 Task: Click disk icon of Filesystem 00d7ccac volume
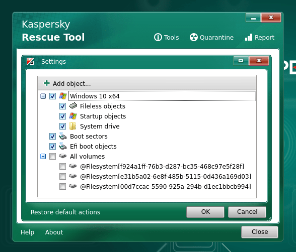point(72,186)
